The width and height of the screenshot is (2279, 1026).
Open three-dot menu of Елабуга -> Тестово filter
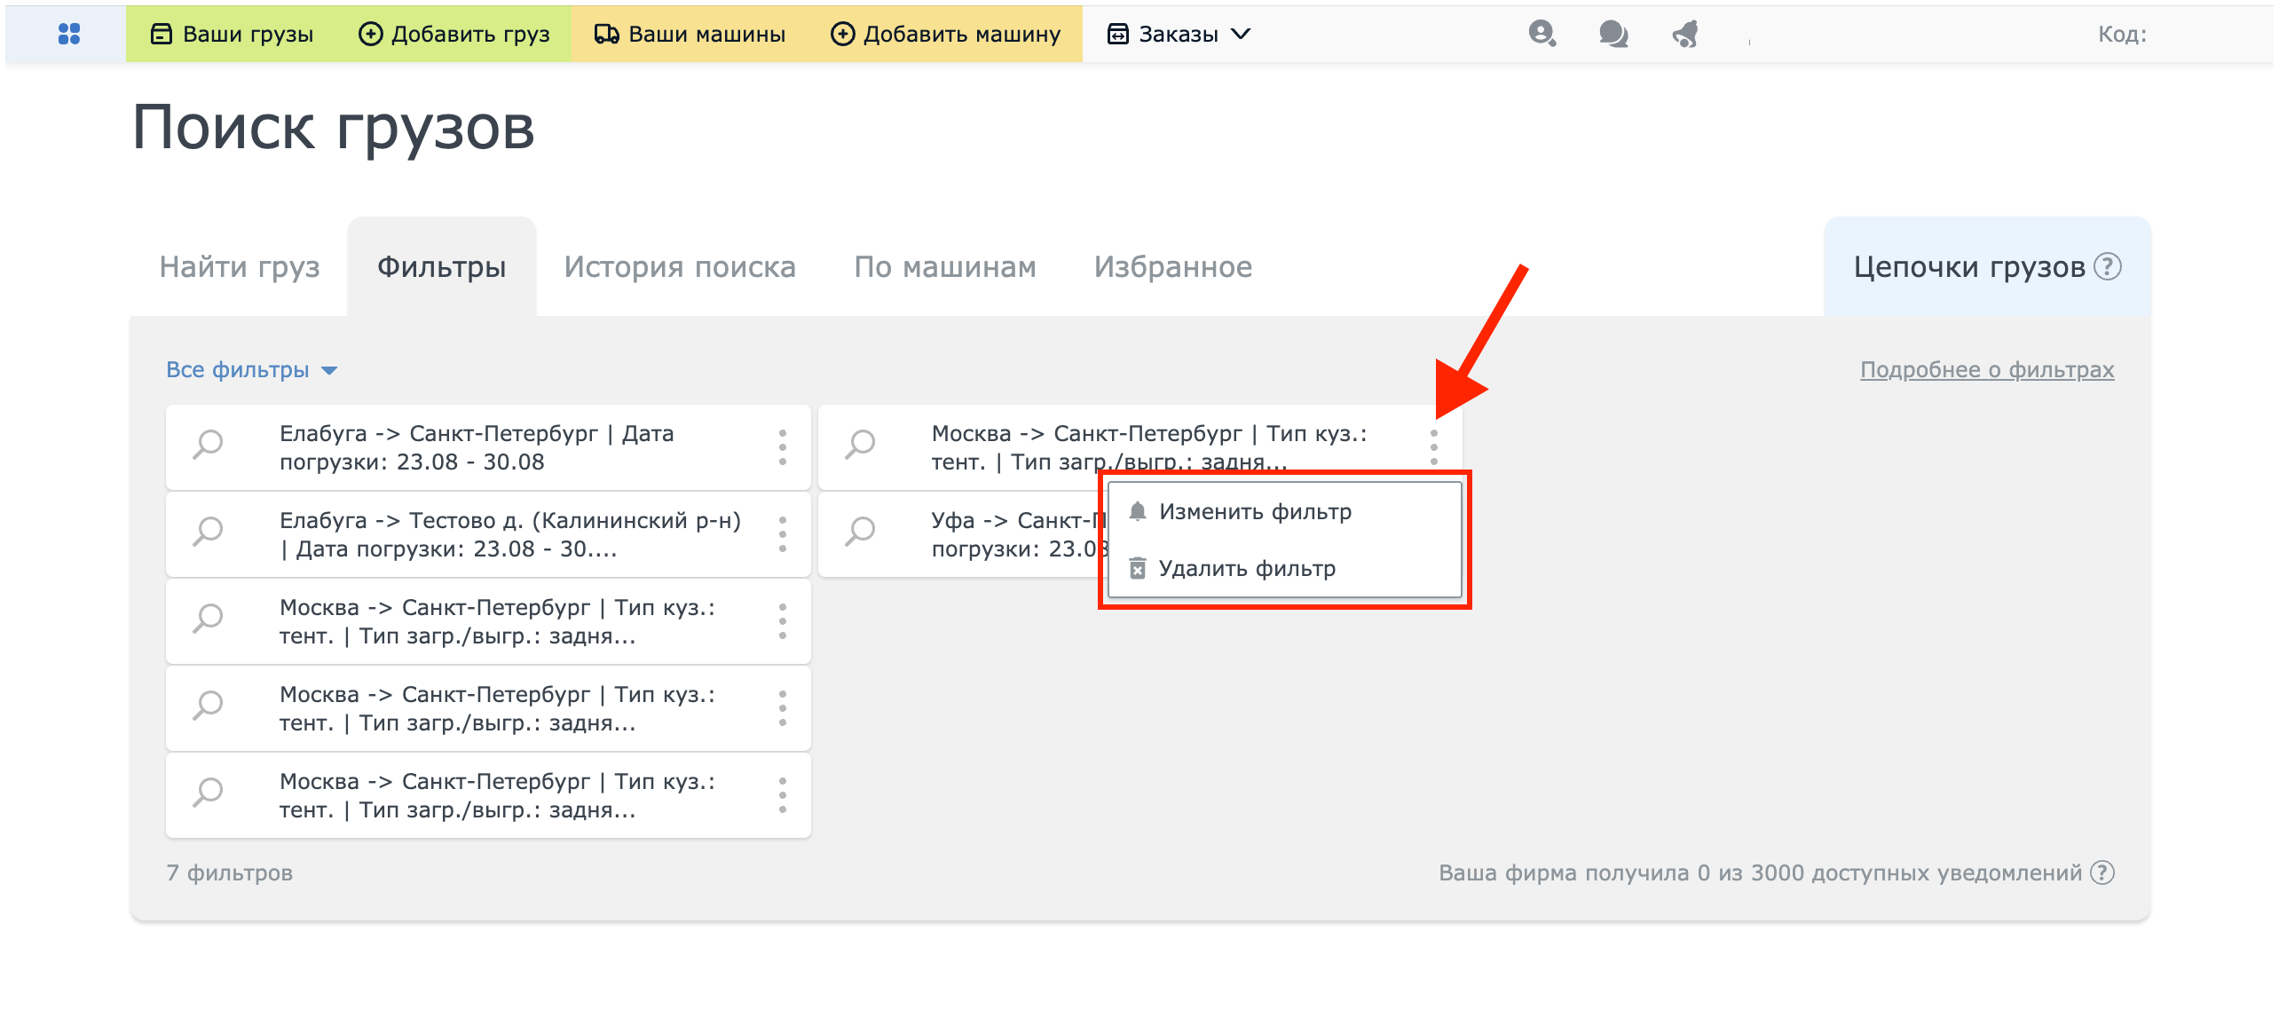pos(782,534)
